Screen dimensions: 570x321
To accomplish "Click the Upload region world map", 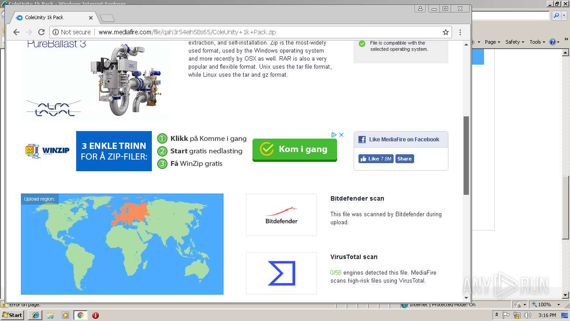I will (122, 244).
